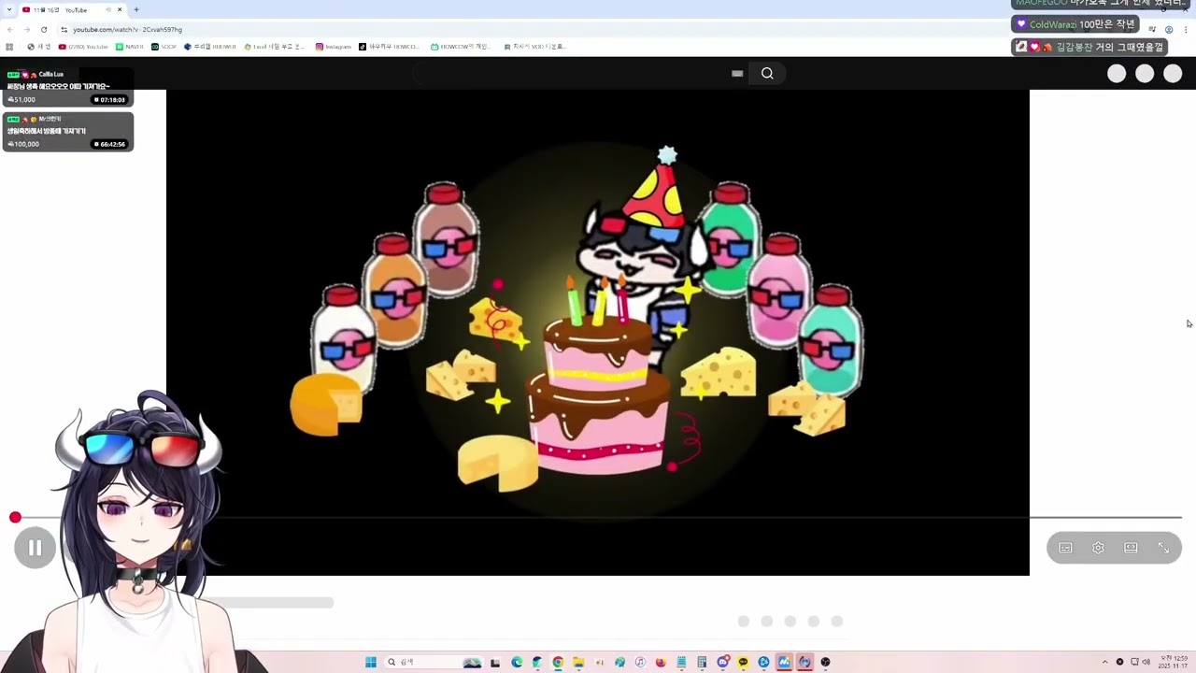Click the ColdWarazi chat message overlay
The image size is (1196, 673).
pos(1075,24)
